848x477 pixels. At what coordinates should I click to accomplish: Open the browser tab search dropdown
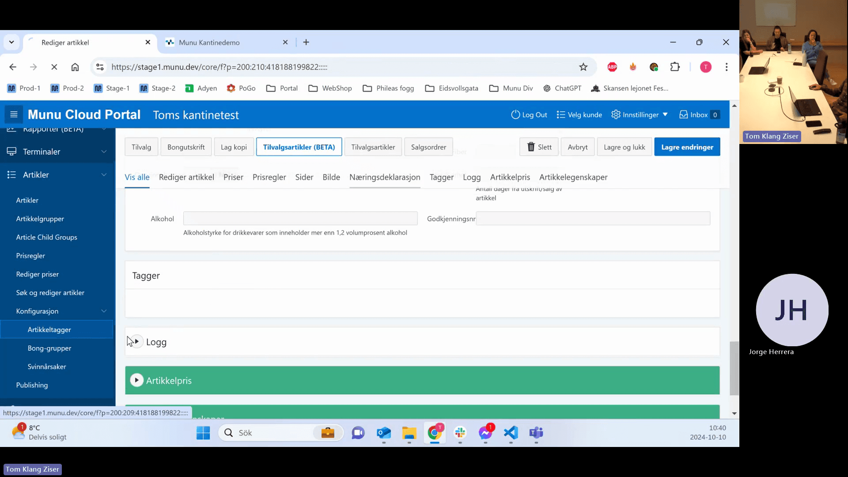point(12,42)
